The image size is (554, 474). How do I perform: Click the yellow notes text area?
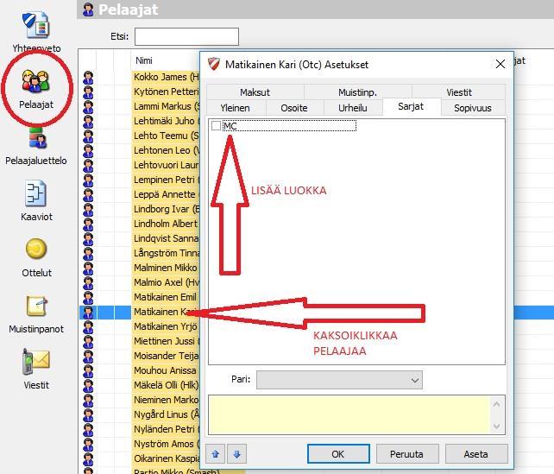(x=349, y=415)
